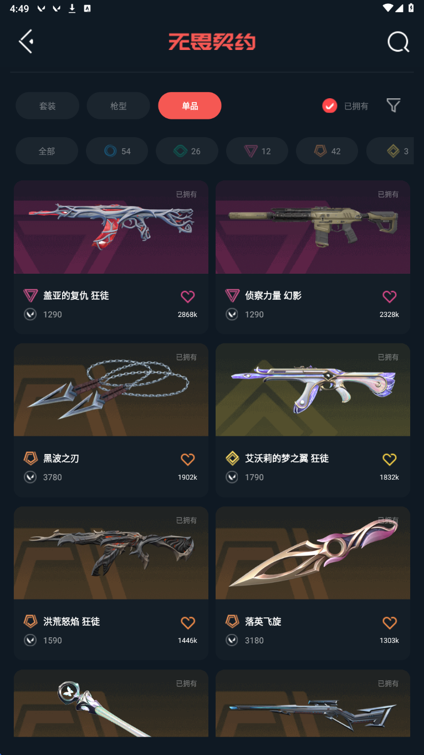Select the 枪型 tab

(118, 105)
